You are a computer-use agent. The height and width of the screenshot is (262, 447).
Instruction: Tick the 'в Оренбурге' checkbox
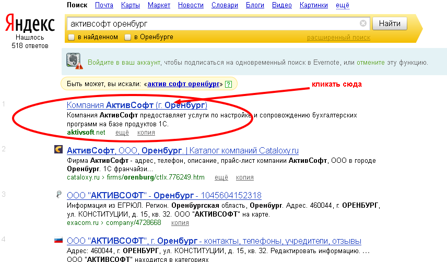click(x=128, y=37)
